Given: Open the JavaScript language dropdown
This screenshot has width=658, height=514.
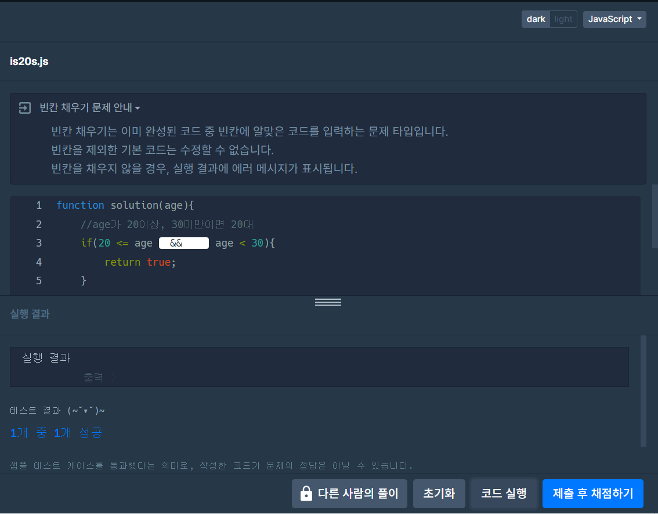Looking at the screenshot, I should [614, 19].
